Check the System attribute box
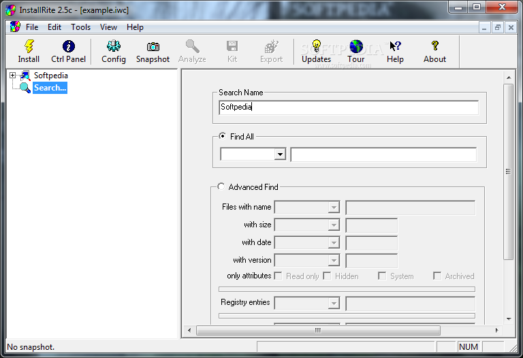The width and height of the screenshot is (523, 358). [382, 276]
